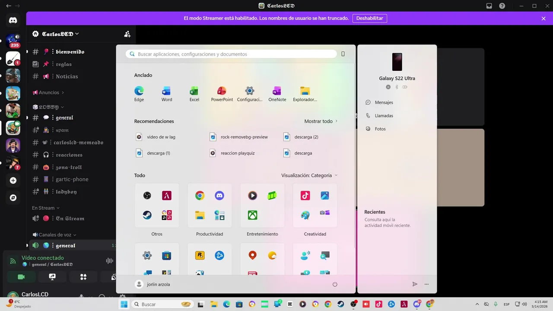553x311 pixels.
Task: Open the Discord direct messages home icon
Action: click(x=13, y=20)
